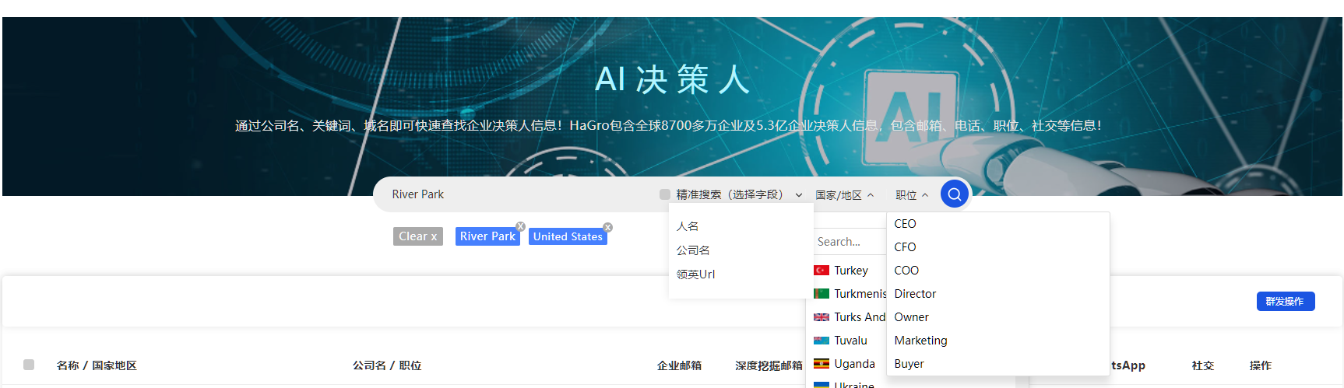This screenshot has width=1344, height=388.
Task: Click the 群发操作 button
Action: pyautogui.click(x=1285, y=302)
